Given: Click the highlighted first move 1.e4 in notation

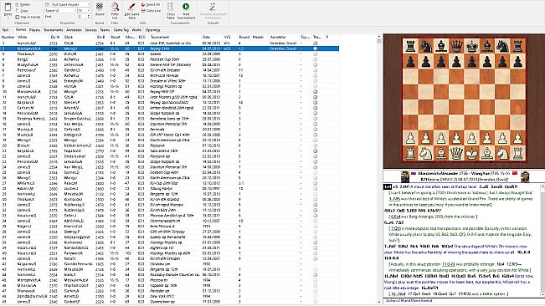Looking at the screenshot, I should coord(388,186).
